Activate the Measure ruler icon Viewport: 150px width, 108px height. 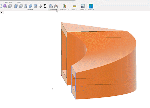coord(74,6)
